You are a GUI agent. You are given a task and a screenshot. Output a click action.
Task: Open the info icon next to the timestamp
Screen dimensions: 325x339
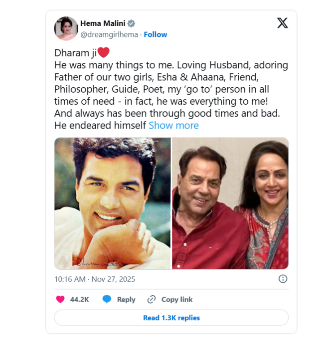[283, 279]
